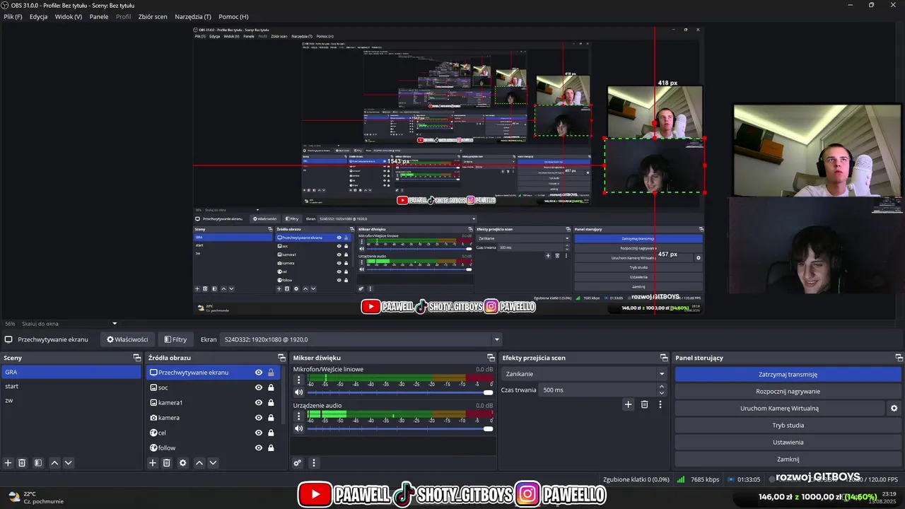Hide Przechwytywanie ekranu source eye
The image size is (905, 509).
[259, 373]
